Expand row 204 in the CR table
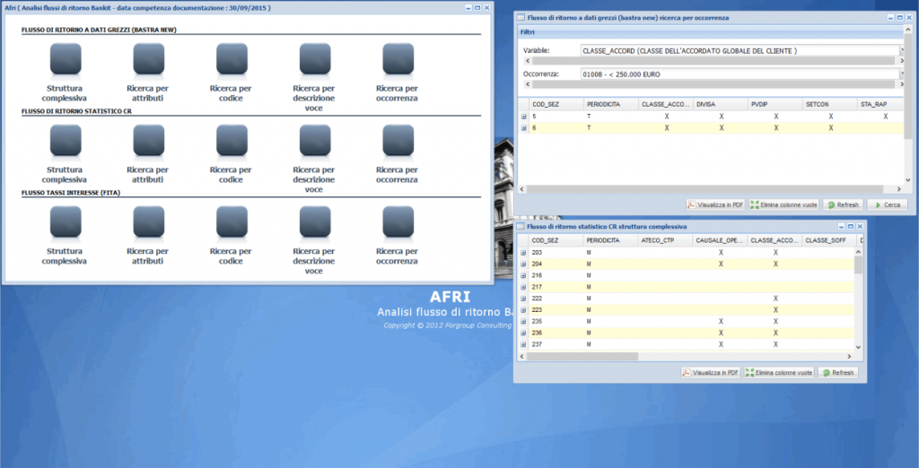The height and width of the screenshot is (468, 919). pyautogui.click(x=524, y=264)
